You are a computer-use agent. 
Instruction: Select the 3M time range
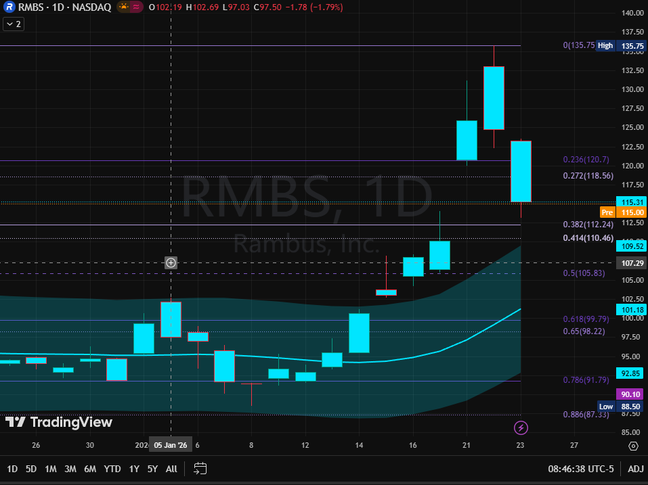click(x=70, y=469)
